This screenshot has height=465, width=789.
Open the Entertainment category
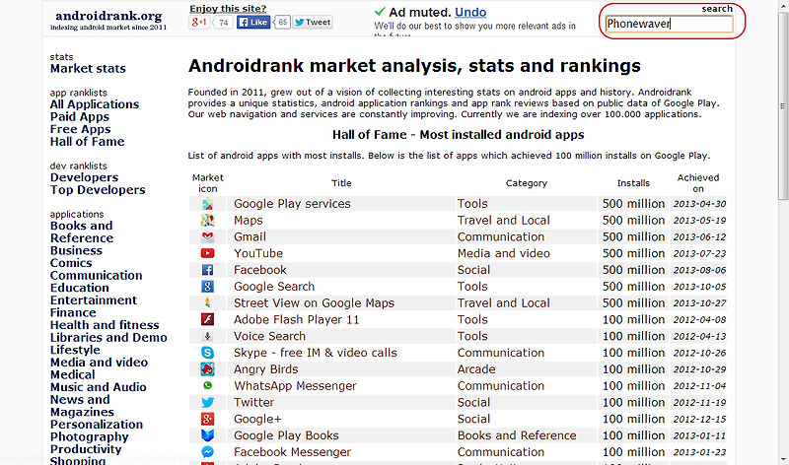tap(94, 300)
